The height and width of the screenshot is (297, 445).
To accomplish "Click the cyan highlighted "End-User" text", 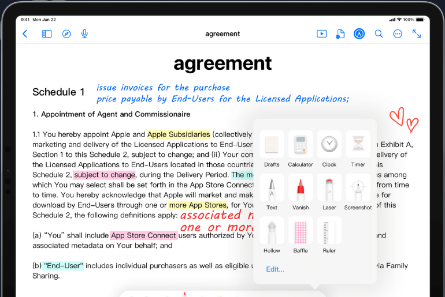I will tap(64, 266).
